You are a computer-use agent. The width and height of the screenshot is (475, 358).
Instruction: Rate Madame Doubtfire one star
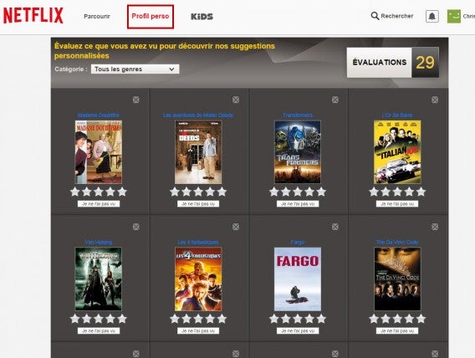74,192
